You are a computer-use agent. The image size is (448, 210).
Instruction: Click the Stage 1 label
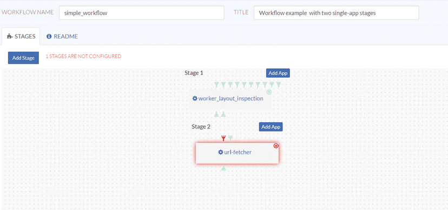(x=194, y=73)
